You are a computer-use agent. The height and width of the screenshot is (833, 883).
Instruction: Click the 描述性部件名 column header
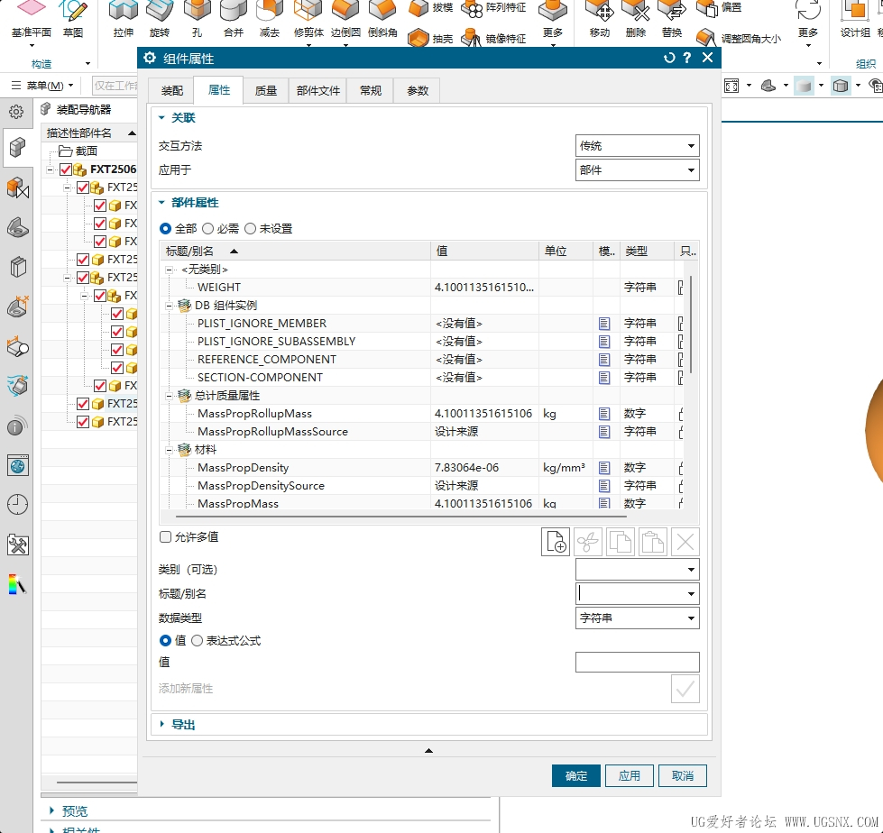(91, 133)
